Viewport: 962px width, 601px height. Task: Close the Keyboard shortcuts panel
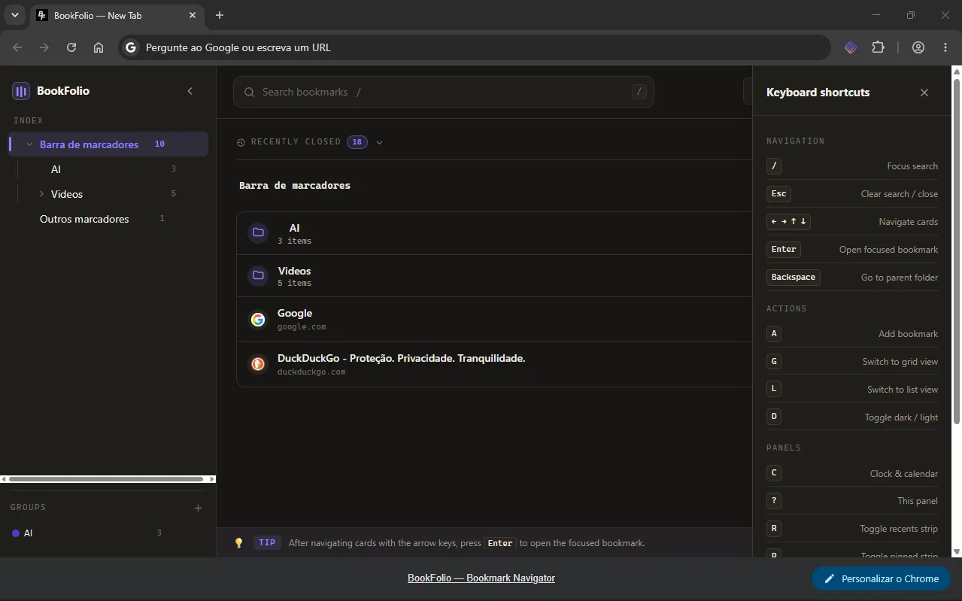(x=924, y=93)
